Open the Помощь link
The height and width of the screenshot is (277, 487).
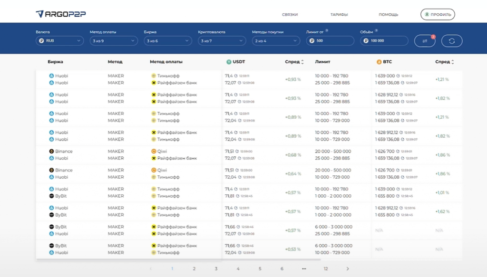coord(388,15)
